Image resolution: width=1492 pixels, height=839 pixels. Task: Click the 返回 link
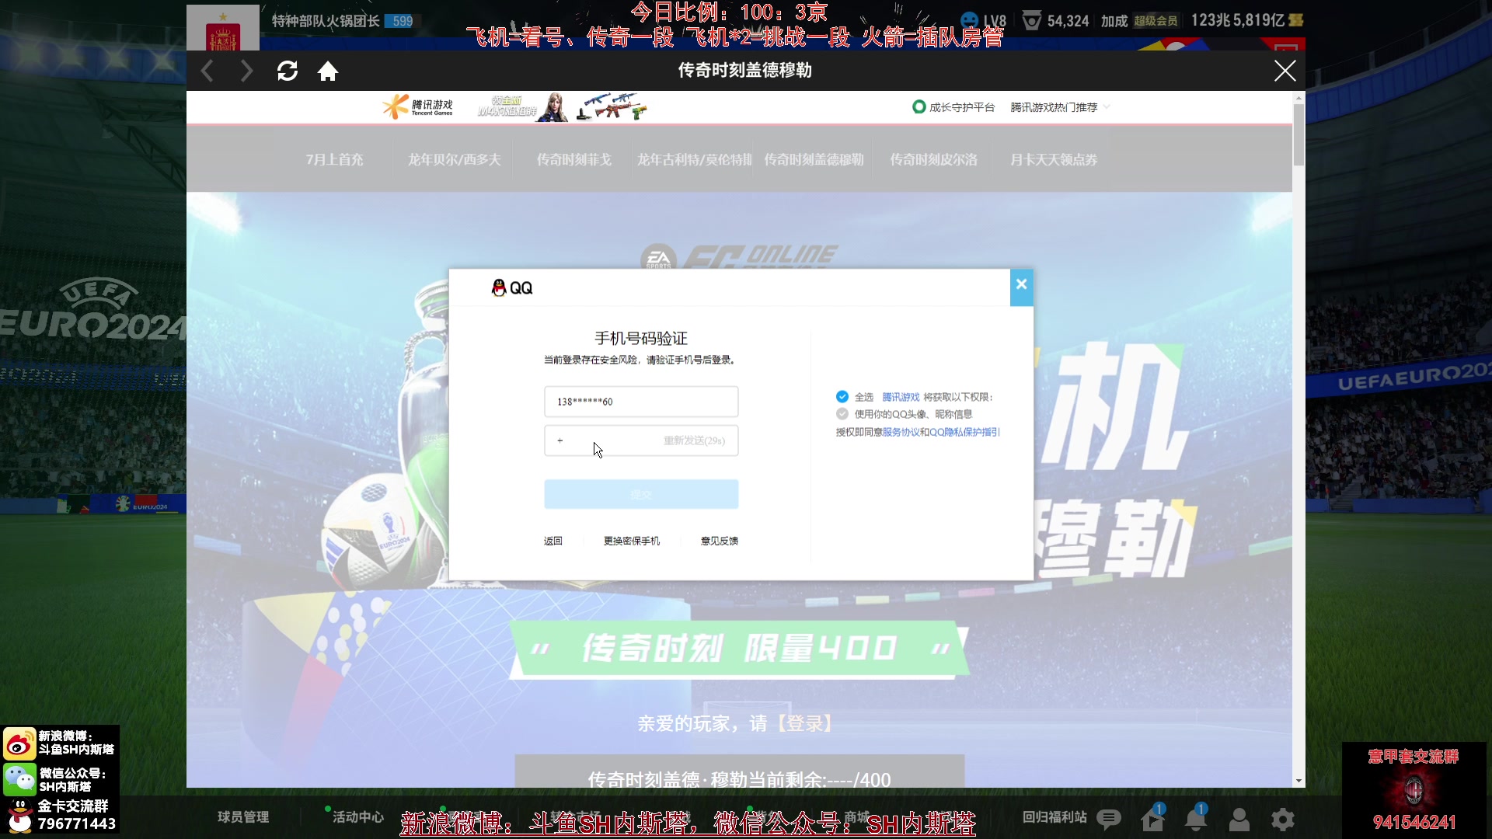click(553, 541)
